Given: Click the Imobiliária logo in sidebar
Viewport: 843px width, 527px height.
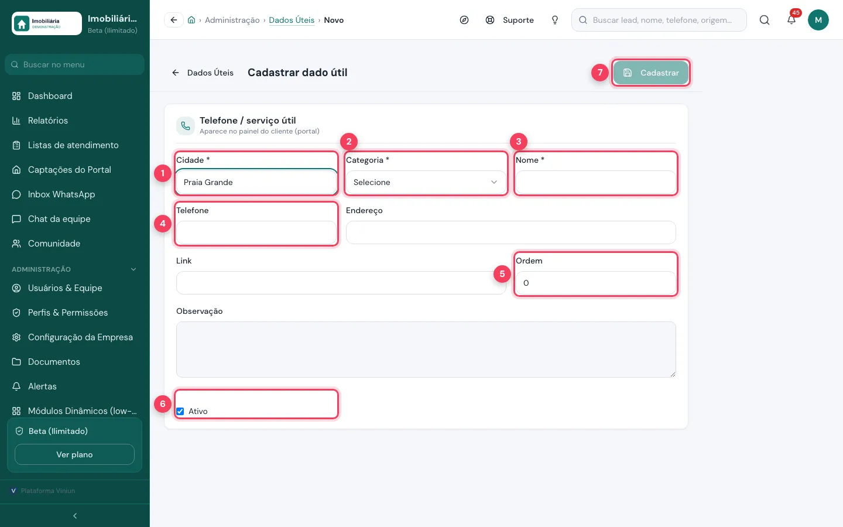Looking at the screenshot, I should click(47, 23).
